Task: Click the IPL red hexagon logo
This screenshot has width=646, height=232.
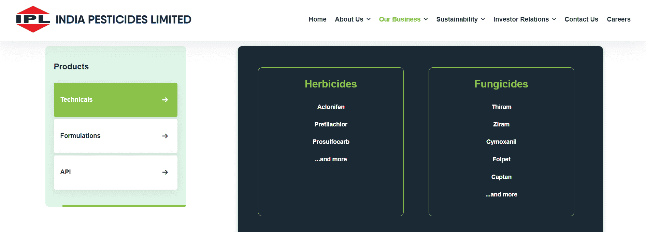Action: (33, 19)
